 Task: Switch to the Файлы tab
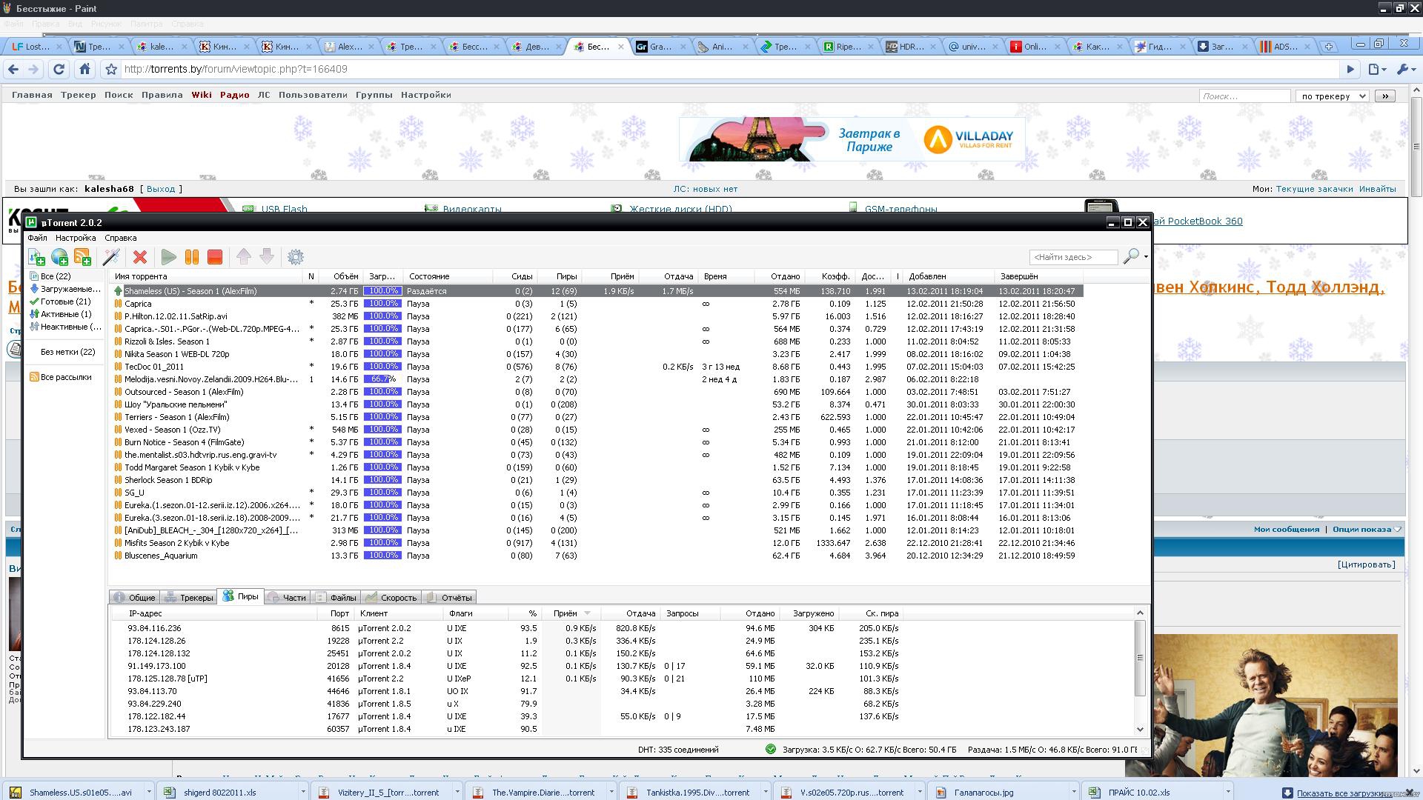coord(335,598)
